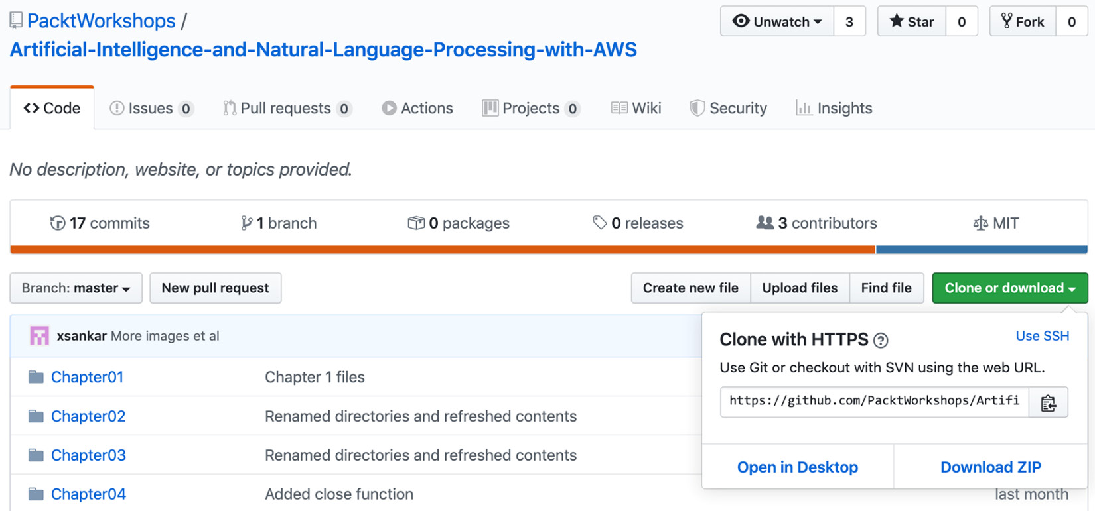Screen dimensions: 1095x511
Task: View the MIT license
Action: [x=995, y=223]
